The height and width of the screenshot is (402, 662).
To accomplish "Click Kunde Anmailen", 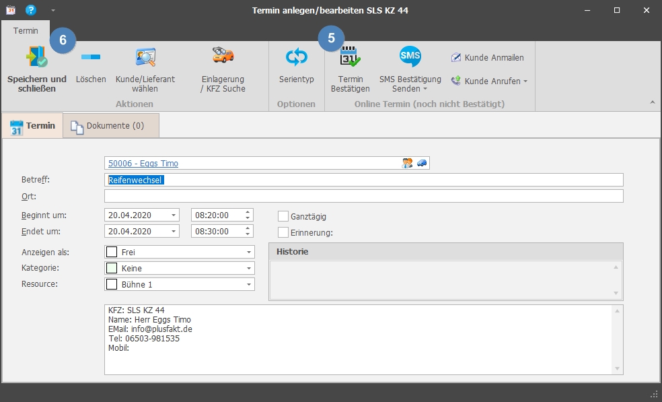I will tap(487, 57).
